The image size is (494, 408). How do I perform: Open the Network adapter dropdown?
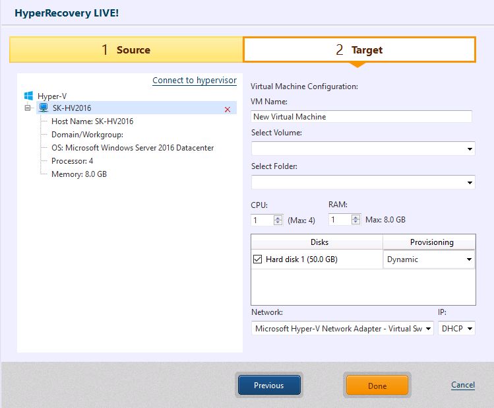(x=428, y=328)
